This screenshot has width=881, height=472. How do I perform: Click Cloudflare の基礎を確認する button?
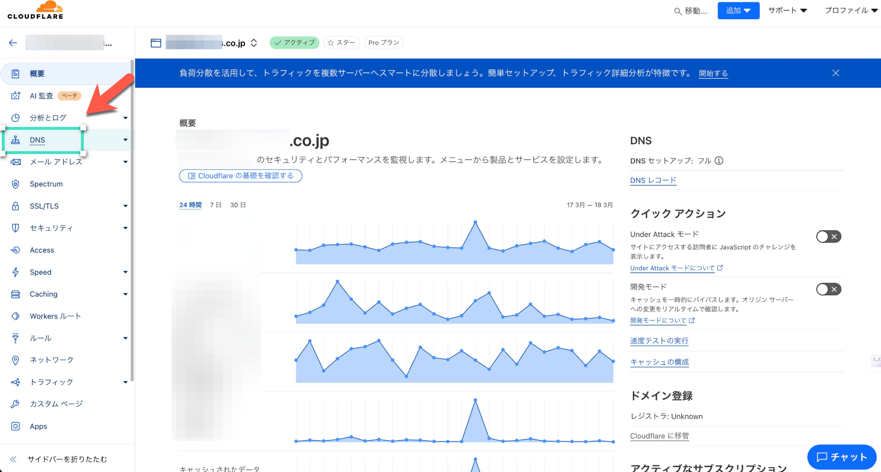pyautogui.click(x=241, y=176)
